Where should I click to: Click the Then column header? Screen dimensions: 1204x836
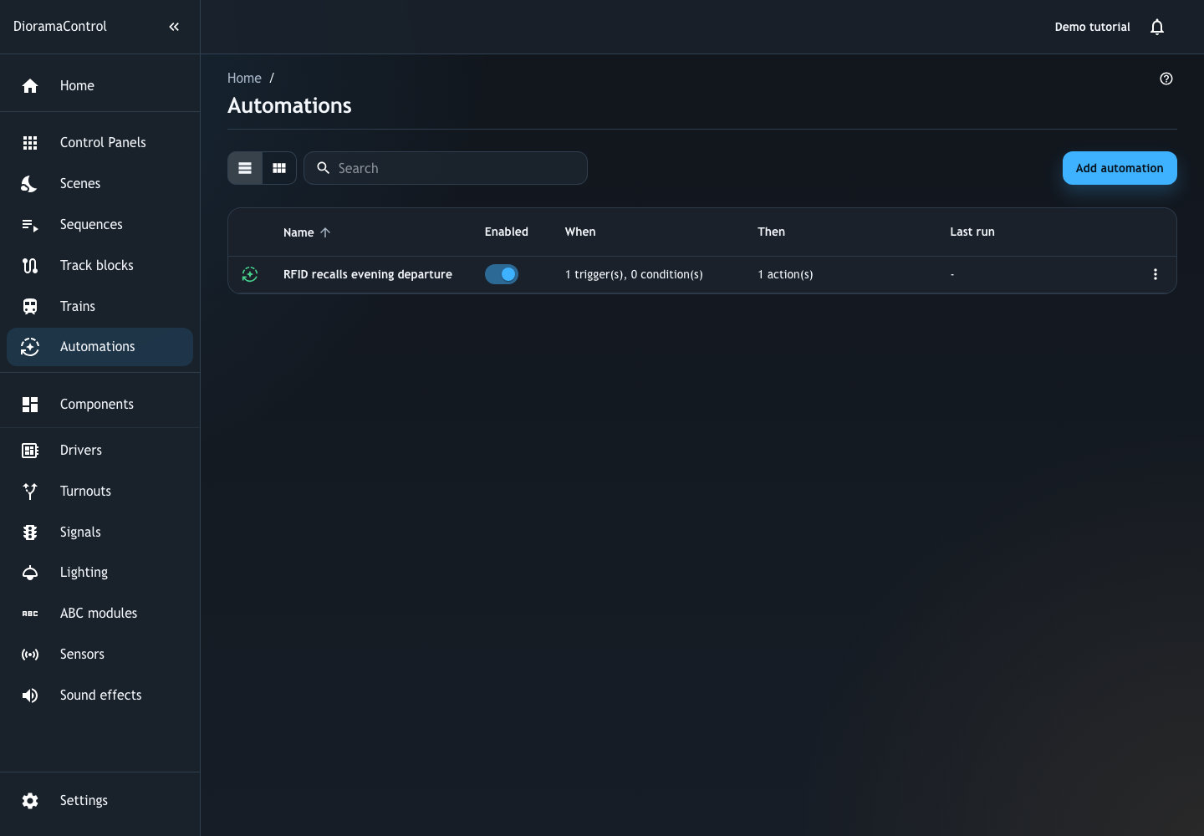coord(771,232)
